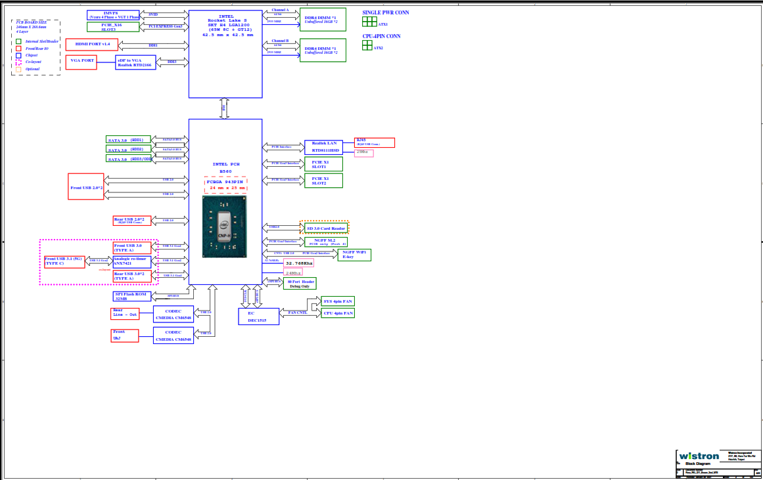The height and width of the screenshot is (480, 763).
Task: Select the NGFF M.2 PCIE only block
Action: [x=325, y=242]
